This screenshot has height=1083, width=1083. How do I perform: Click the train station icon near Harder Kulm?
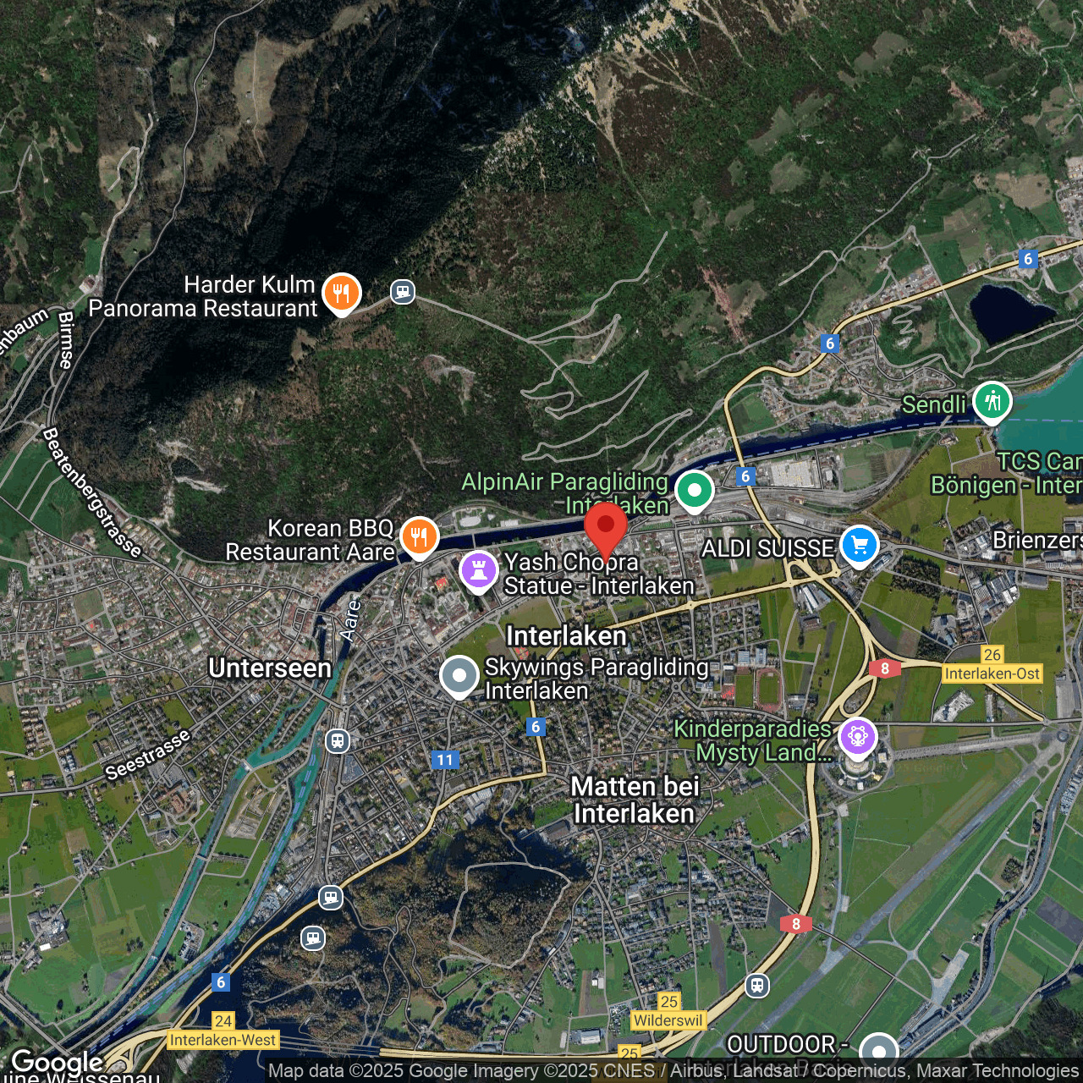(402, 291)
